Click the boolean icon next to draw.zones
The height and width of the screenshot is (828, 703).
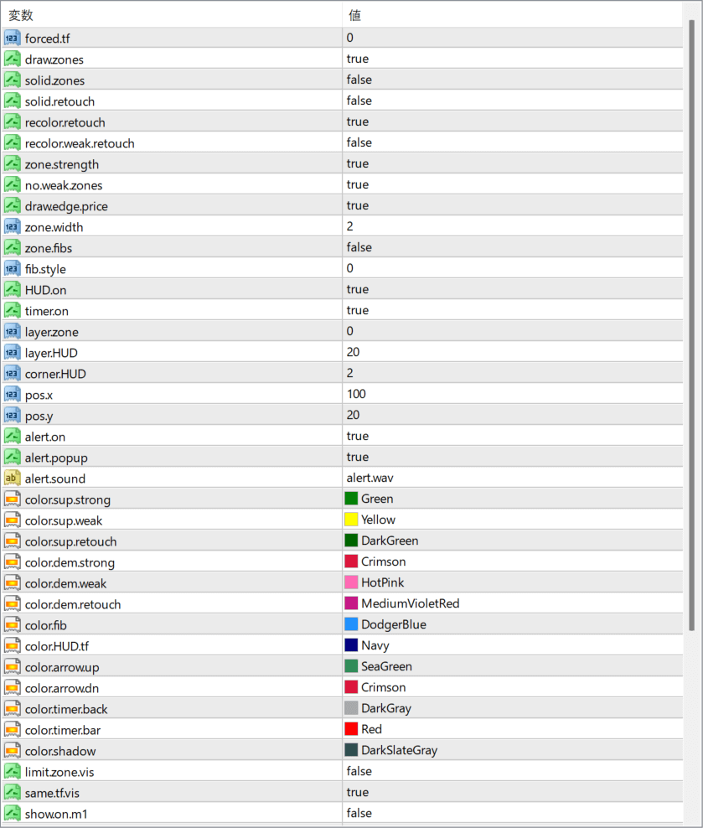click(x=12, y=59)
